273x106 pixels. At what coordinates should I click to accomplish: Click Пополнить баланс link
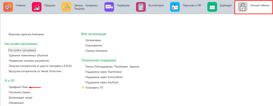(x=20, y=92)
